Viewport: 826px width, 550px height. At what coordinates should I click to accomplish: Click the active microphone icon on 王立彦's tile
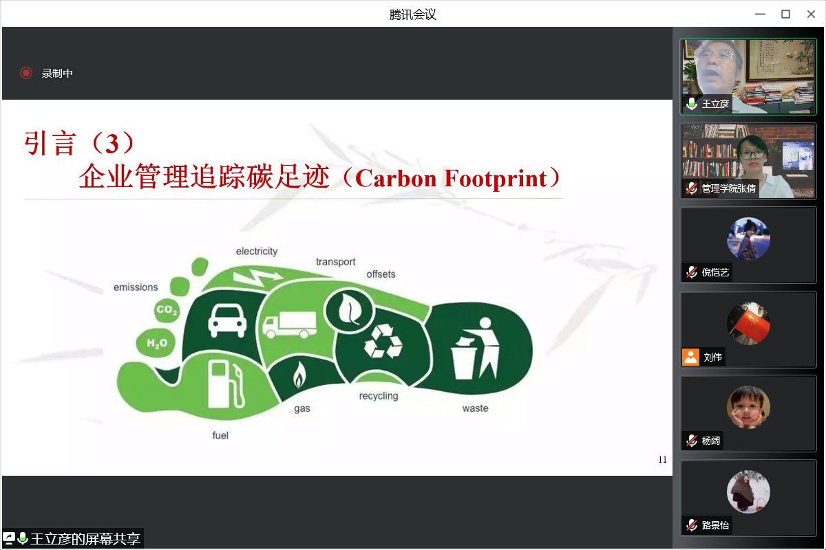(692, 104)
